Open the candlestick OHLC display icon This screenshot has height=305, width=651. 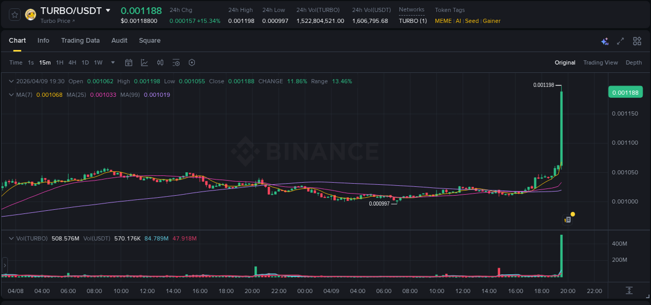click(160, 62)
